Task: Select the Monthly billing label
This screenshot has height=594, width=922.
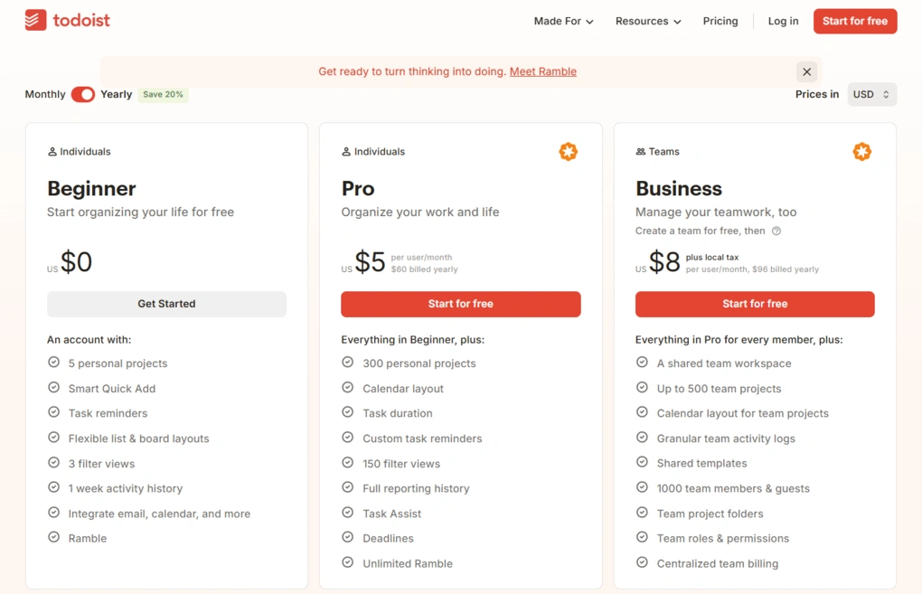Action: tap(45, 94)
